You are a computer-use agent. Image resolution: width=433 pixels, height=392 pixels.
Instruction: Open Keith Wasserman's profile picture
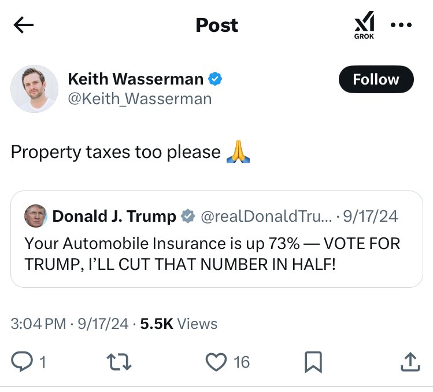[35, 88]
